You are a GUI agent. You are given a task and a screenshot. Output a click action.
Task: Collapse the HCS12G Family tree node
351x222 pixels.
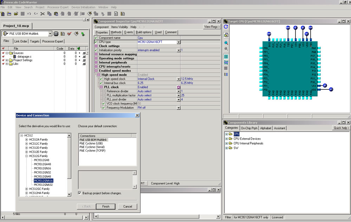(x=27, y=156)
